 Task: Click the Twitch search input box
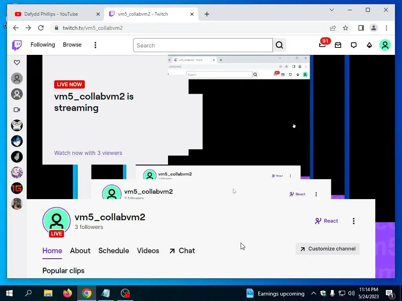(x=203, y=45)
